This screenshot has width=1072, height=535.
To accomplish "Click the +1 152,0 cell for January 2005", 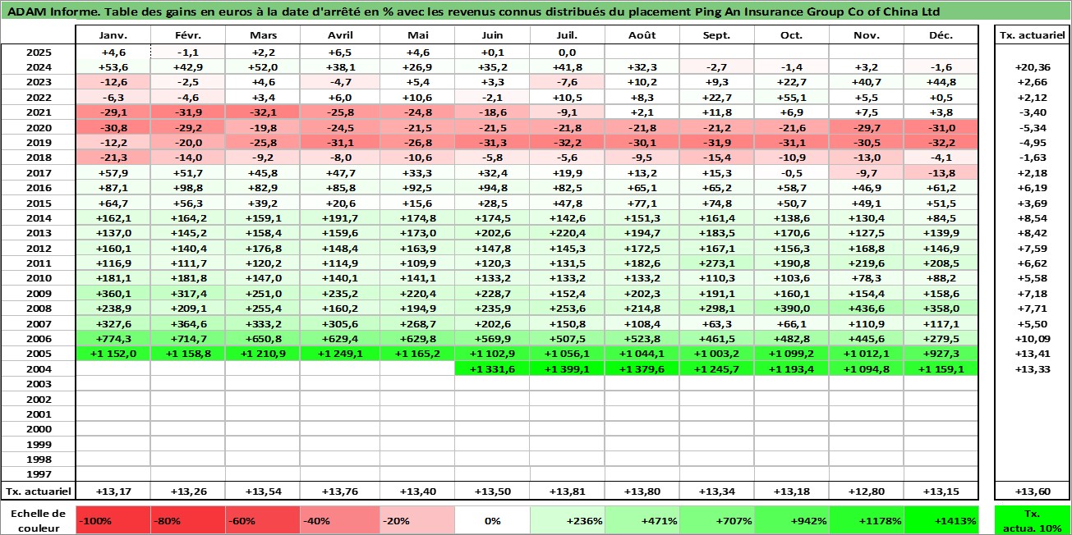I will 113,354.
